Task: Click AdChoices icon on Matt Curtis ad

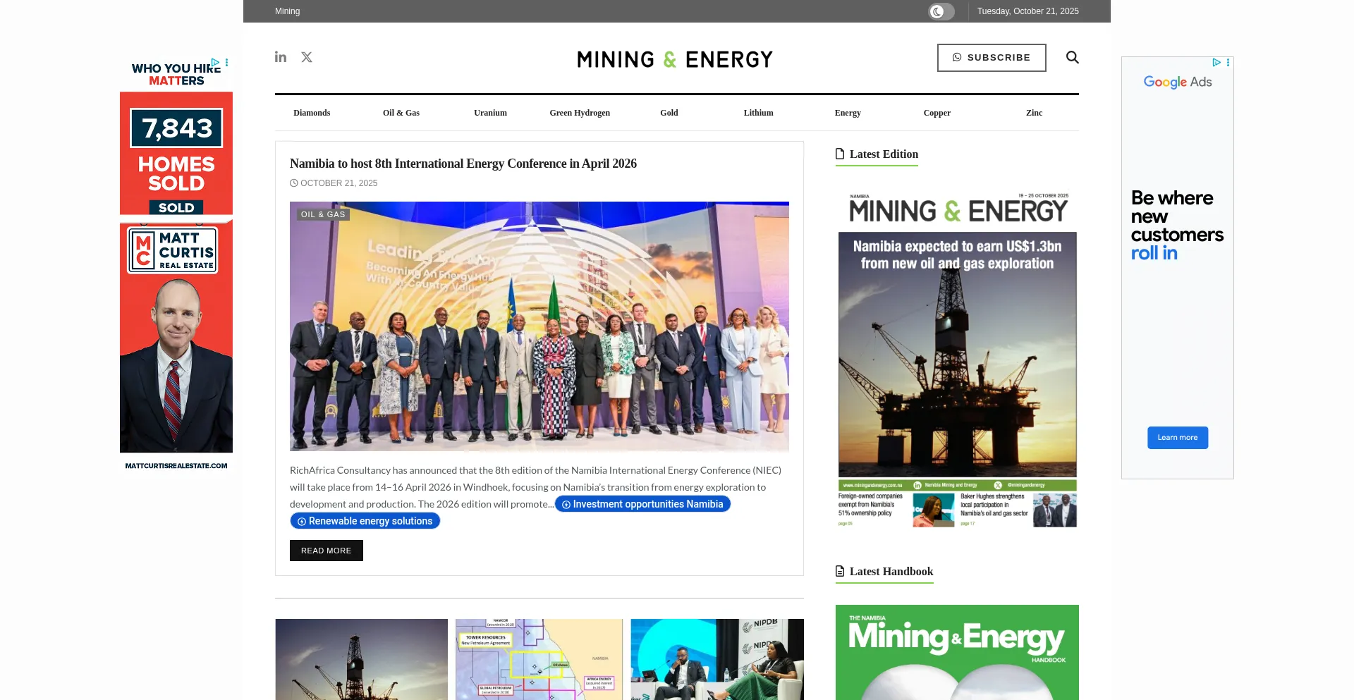Action: pos(216,63)
